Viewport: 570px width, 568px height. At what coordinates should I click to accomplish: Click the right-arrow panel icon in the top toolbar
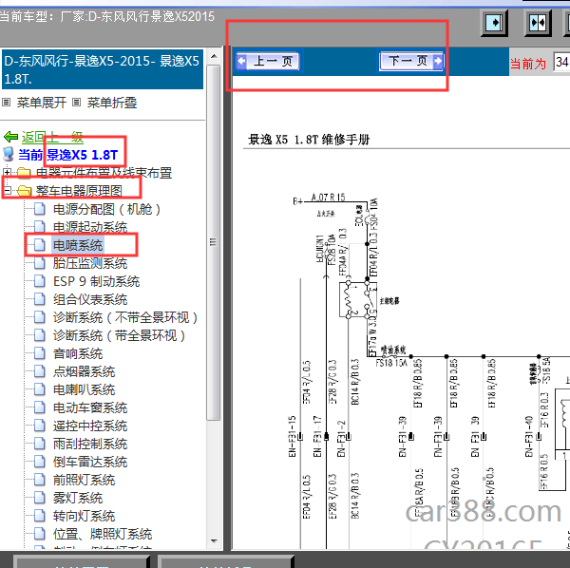tap(494, 23)
